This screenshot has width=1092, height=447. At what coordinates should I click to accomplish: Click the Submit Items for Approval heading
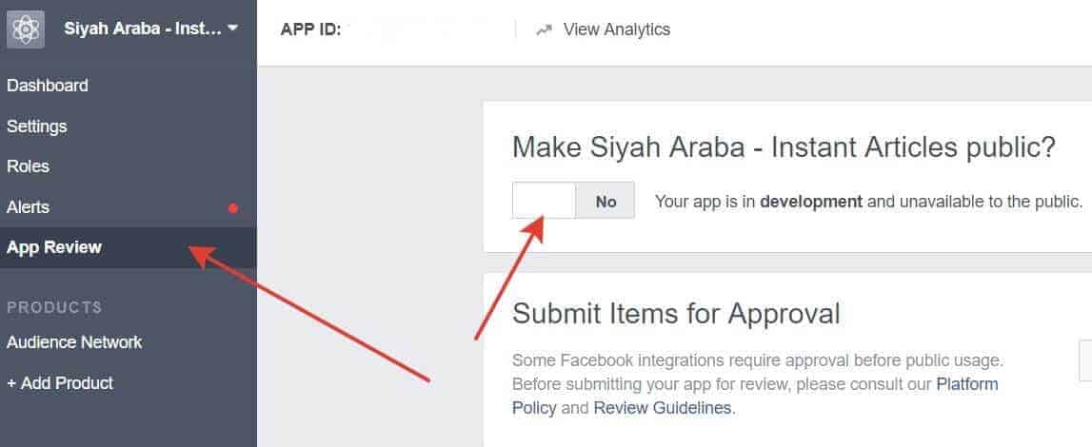[676, 314]
